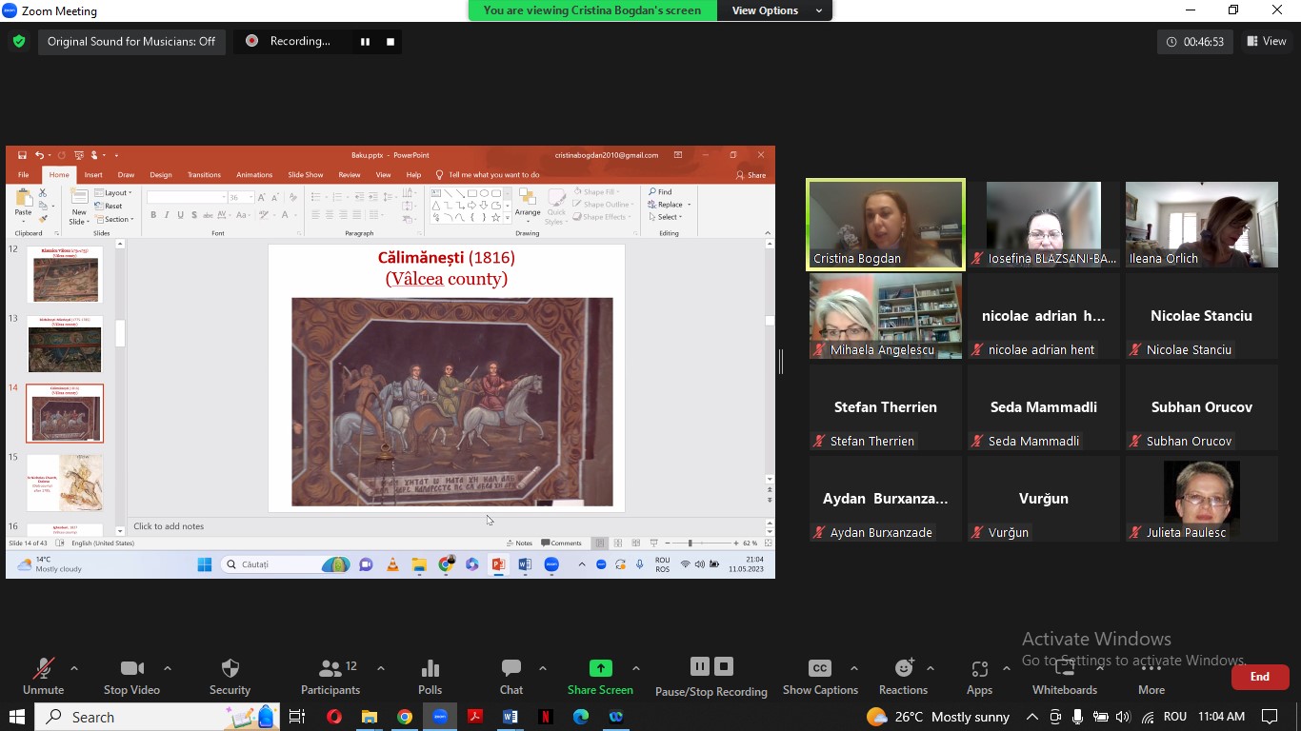Switch to PowerPoint Design tab
The height and width of the screenshot is (731, 1301).
tap(161, 175)
